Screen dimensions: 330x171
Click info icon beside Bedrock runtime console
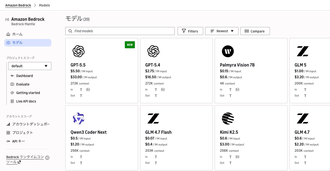pyautogui.click(x=47, y=158)
